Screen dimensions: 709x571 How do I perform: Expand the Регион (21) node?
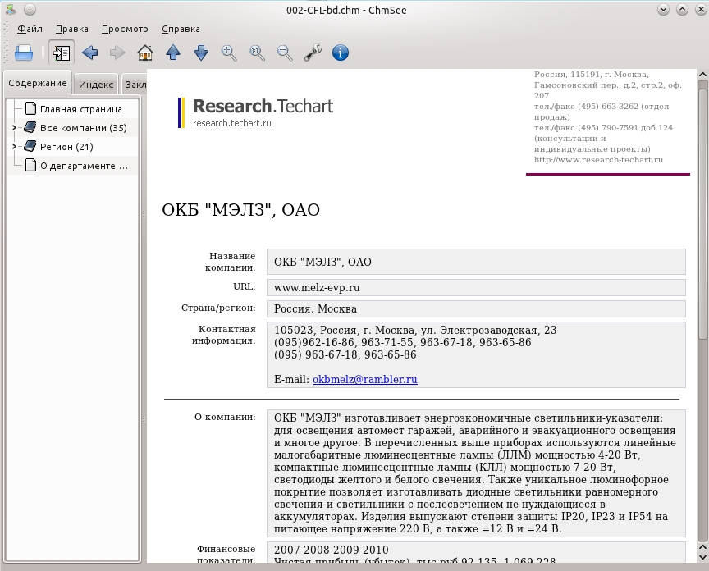point(14,147)
